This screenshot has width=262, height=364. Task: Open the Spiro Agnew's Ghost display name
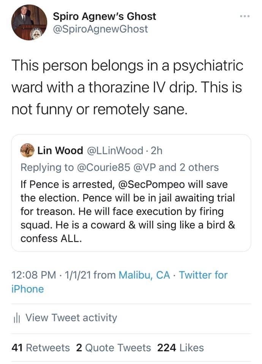tap(104, 16)
